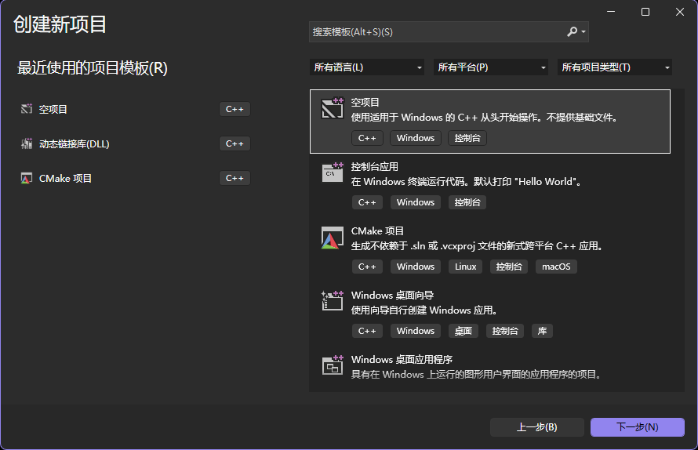The image size is (698, 450).
Task: Go to 下一步(N)
Action: 638,427
